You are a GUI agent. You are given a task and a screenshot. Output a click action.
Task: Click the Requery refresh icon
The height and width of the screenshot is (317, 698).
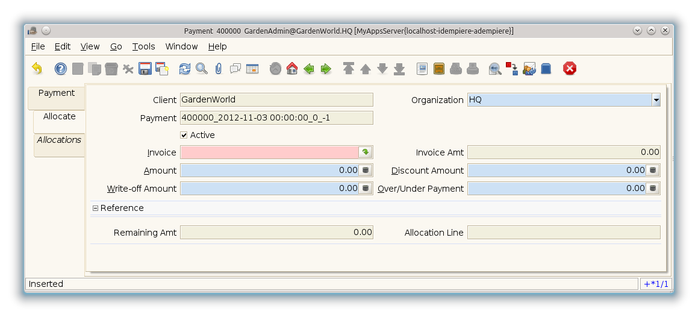click(x=185, y=69)
